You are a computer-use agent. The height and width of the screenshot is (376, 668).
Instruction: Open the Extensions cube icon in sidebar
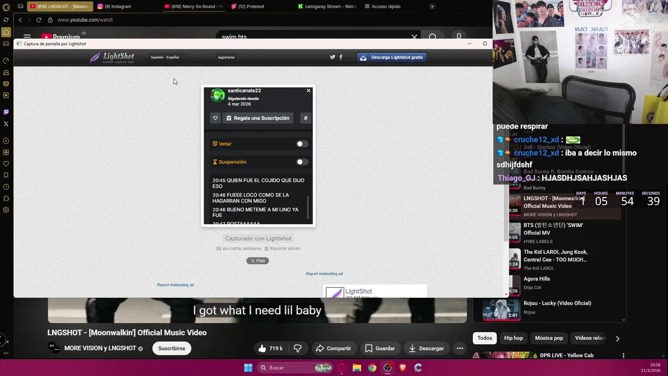(6, 198)
